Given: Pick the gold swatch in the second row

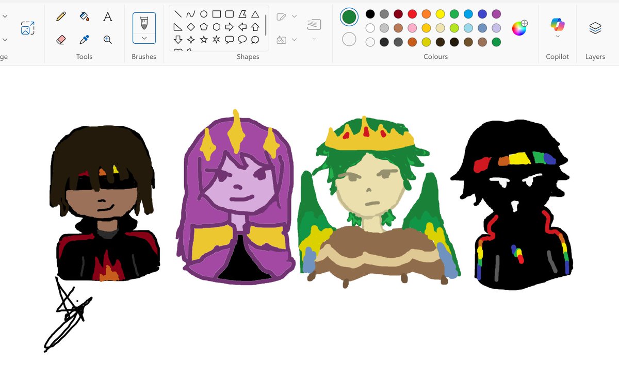Looking at the screenshot, I should point(426,28).
